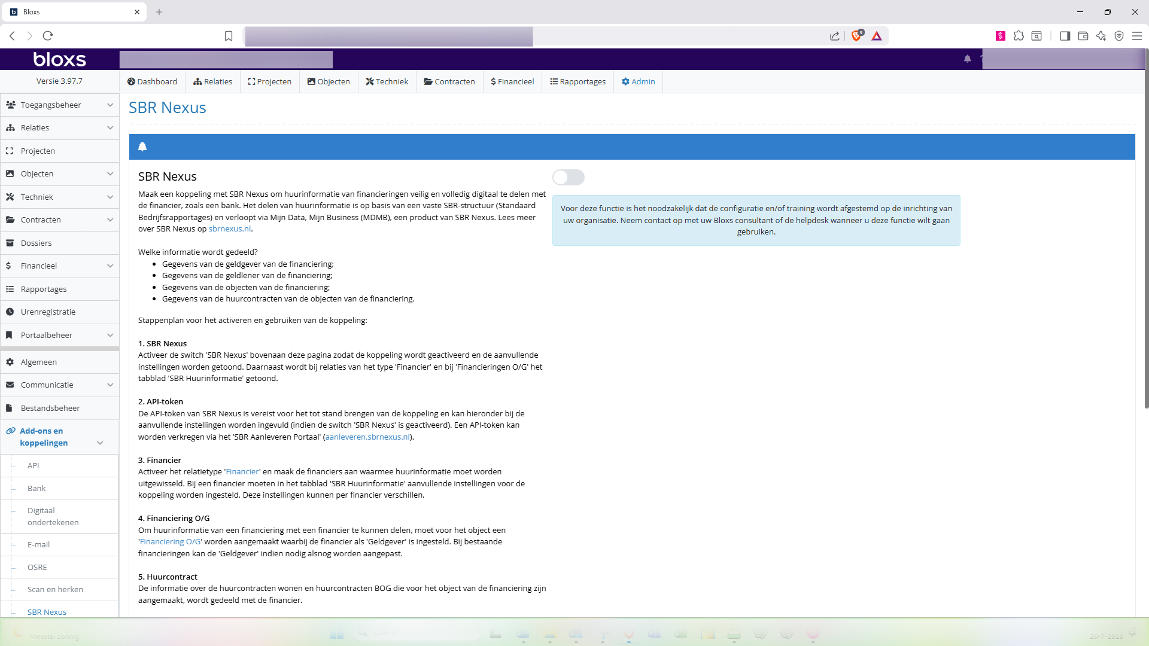Open the 'Financier' relation type link
The width and height of the screenshot is (1149, 646).
click(x=242, y=471)
